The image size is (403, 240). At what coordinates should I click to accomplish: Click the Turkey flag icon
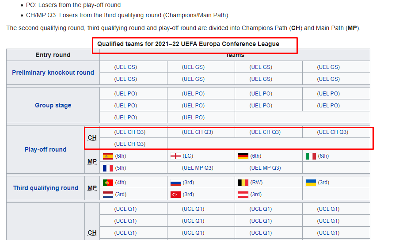175,194
